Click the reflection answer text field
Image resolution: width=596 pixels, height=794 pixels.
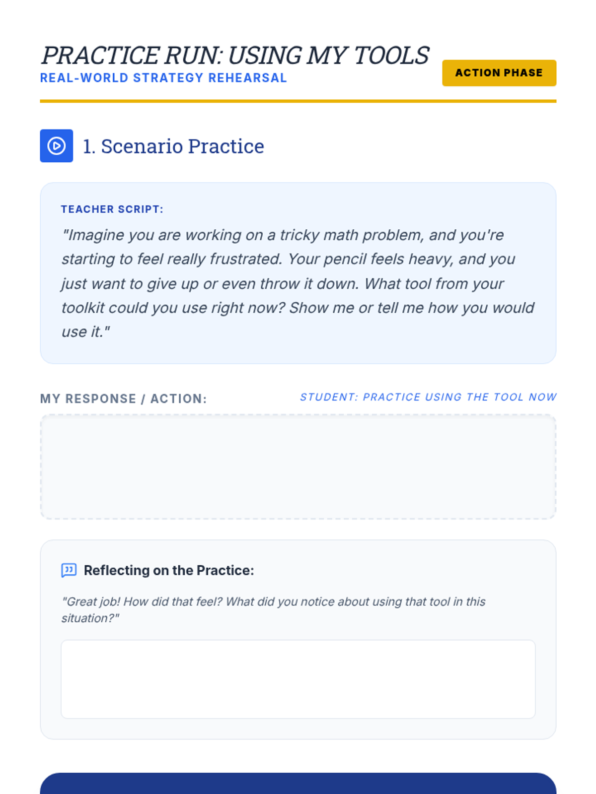(298, 679)
